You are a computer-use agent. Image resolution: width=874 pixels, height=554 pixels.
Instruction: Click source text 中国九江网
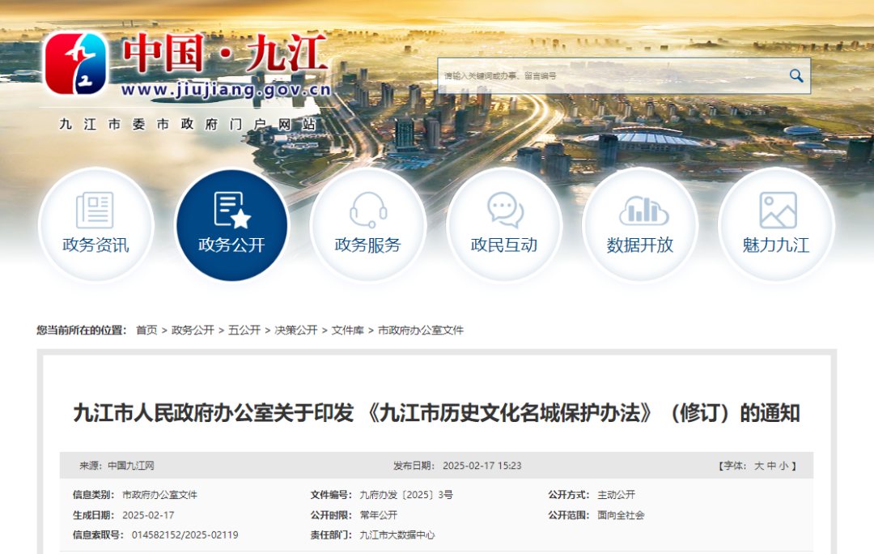(131, 466)
